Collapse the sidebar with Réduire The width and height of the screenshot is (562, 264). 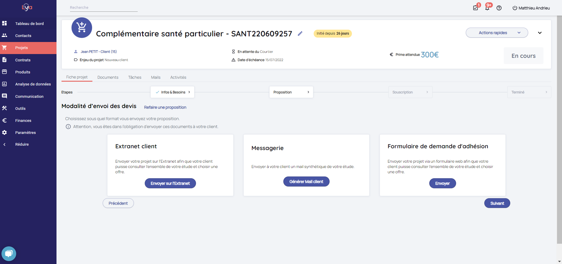click(x=22, y=144)
